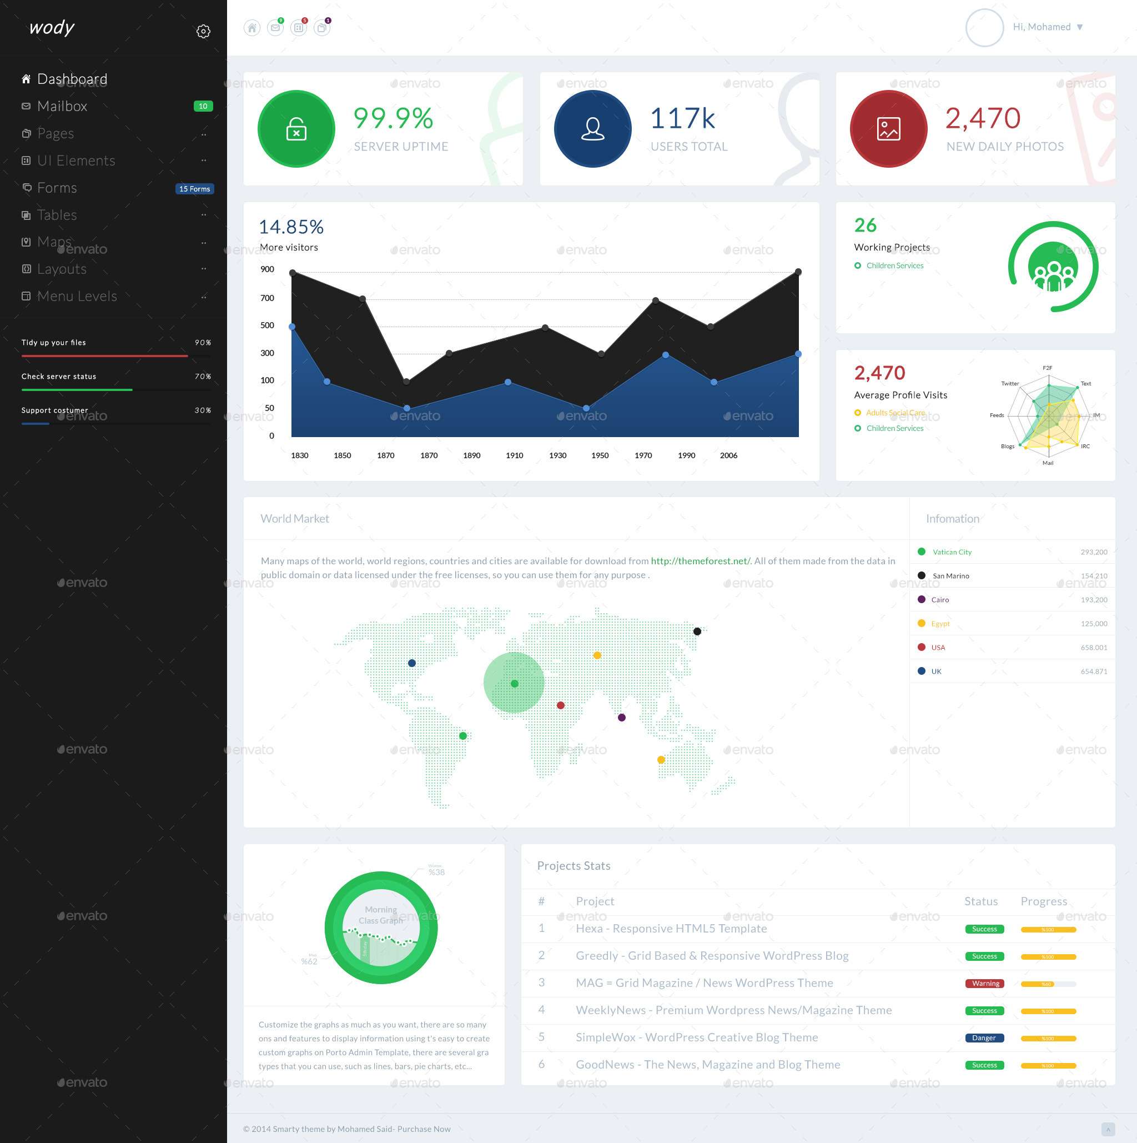
Task: Click the home icon in top bar
Action: tap(252, 28)
